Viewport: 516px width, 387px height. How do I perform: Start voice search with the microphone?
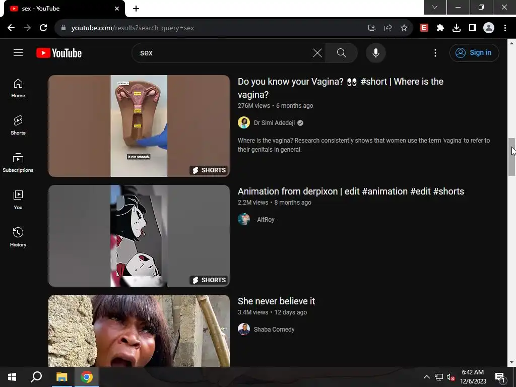click(x=376, y=52)
